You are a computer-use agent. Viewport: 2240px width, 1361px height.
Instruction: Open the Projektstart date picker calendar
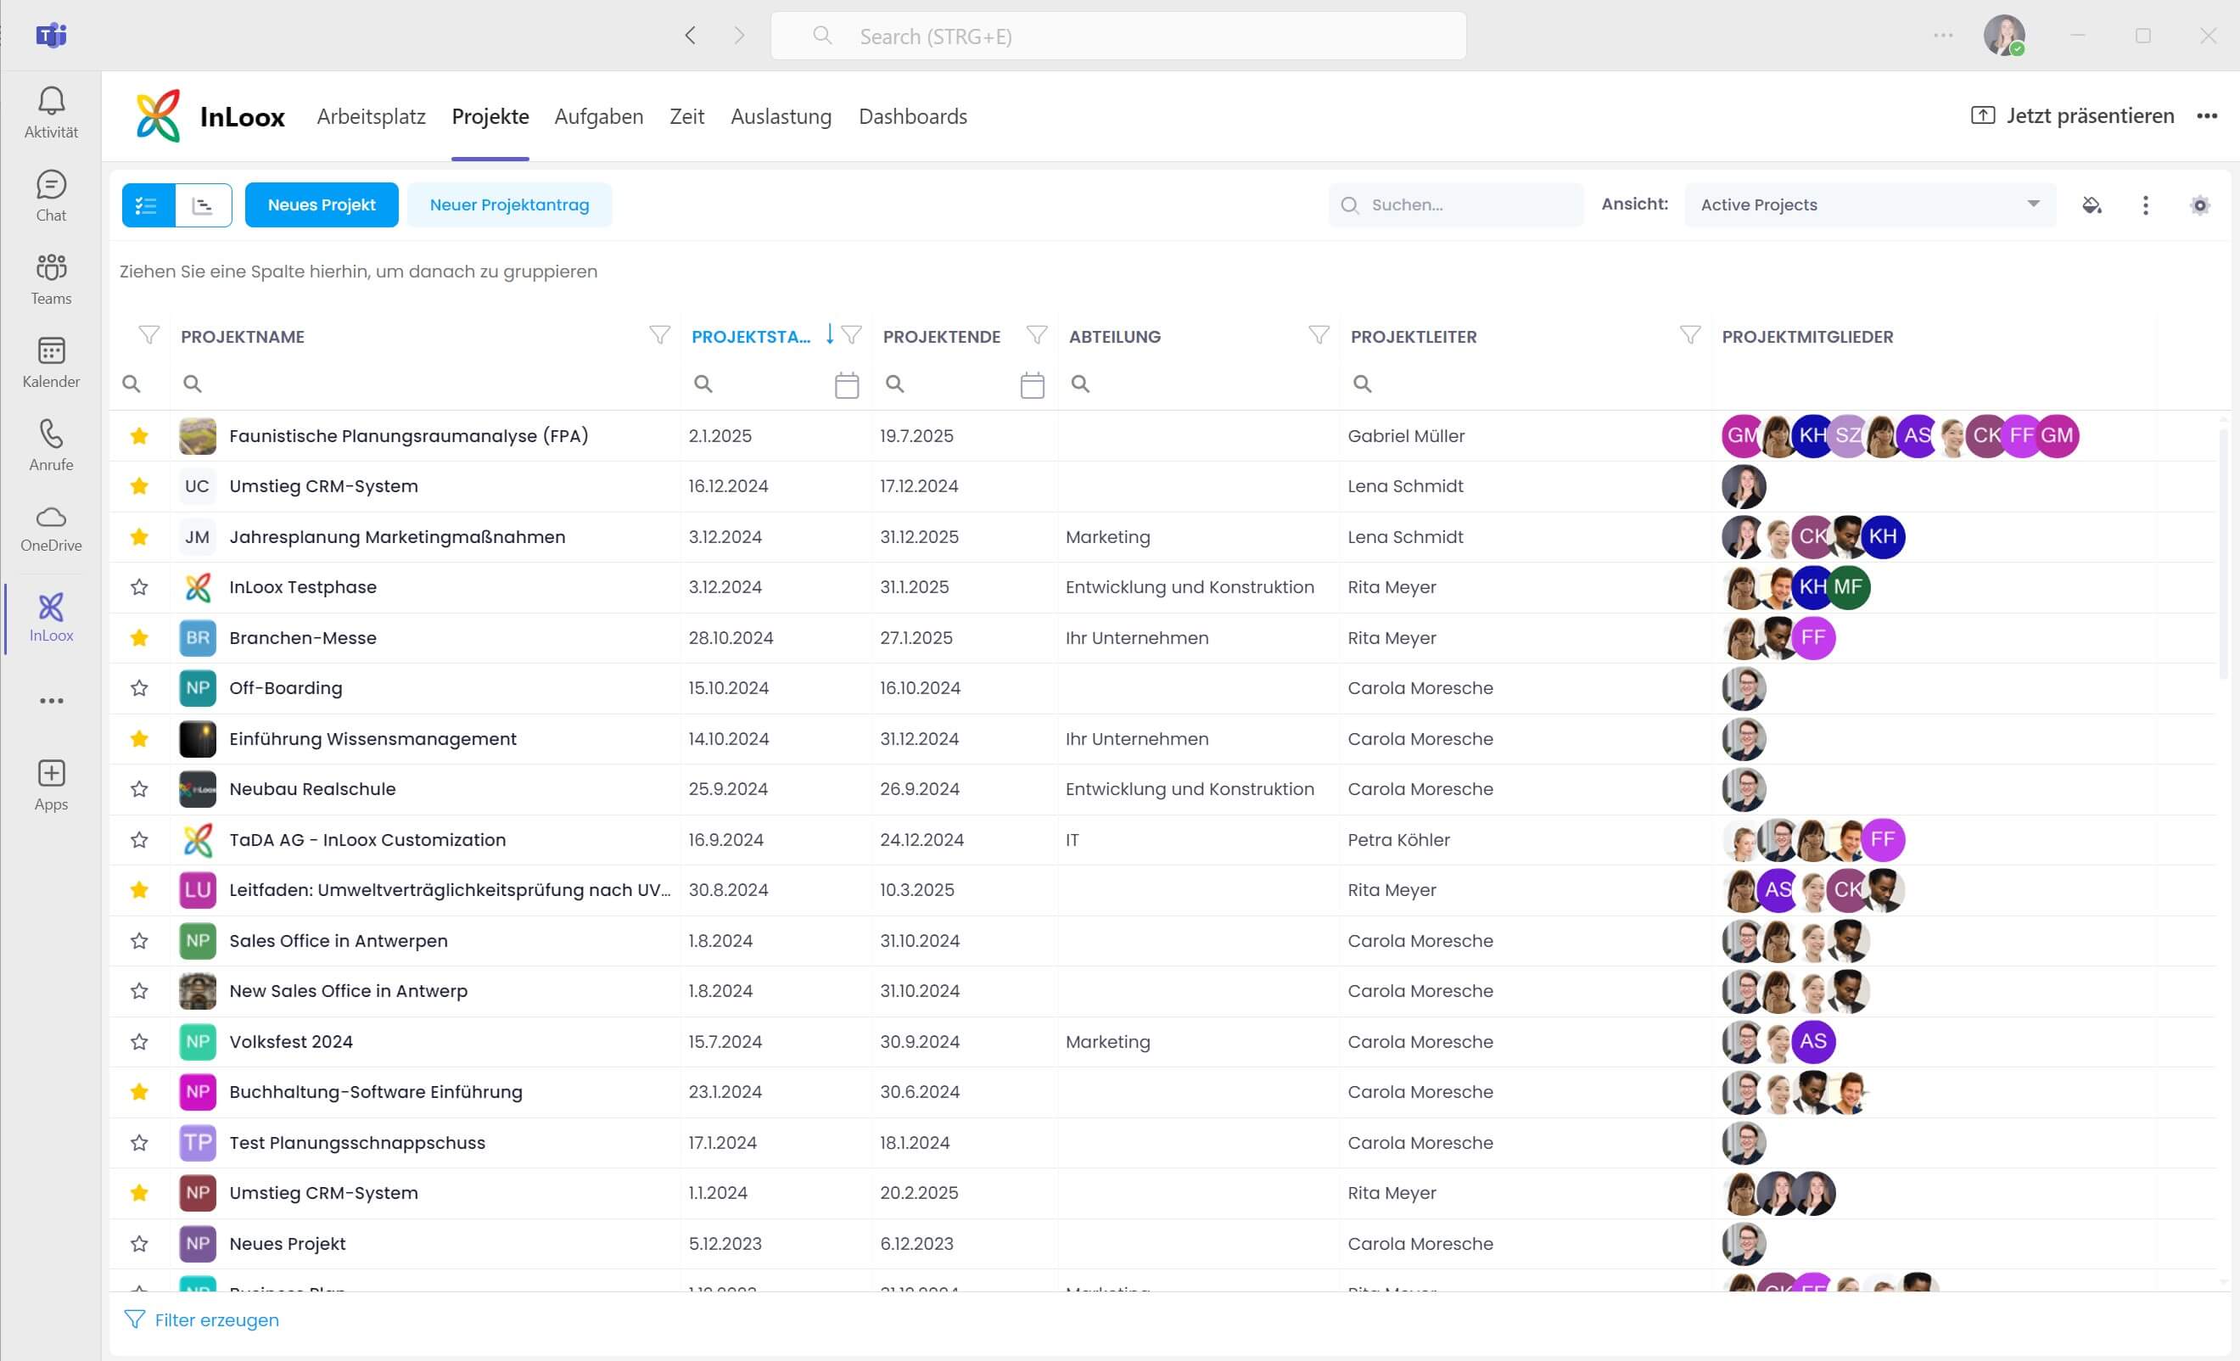(x=847, y=384)
